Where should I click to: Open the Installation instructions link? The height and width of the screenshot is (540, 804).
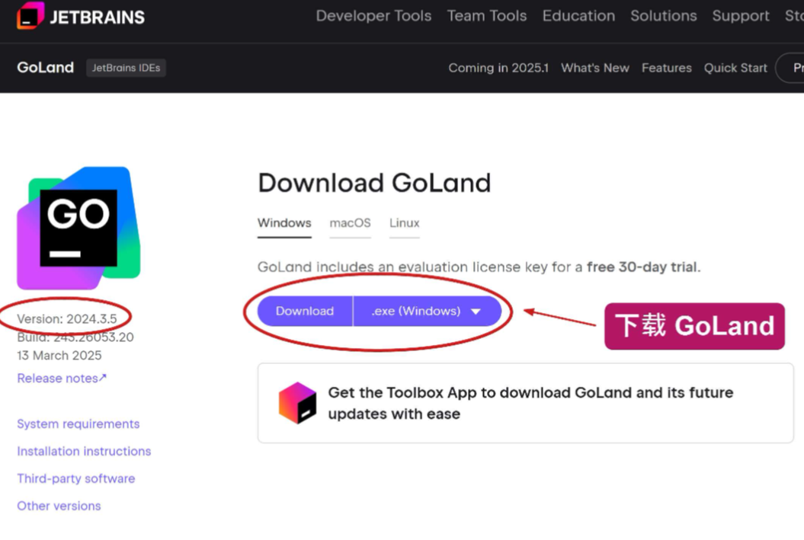coord(84,452)
